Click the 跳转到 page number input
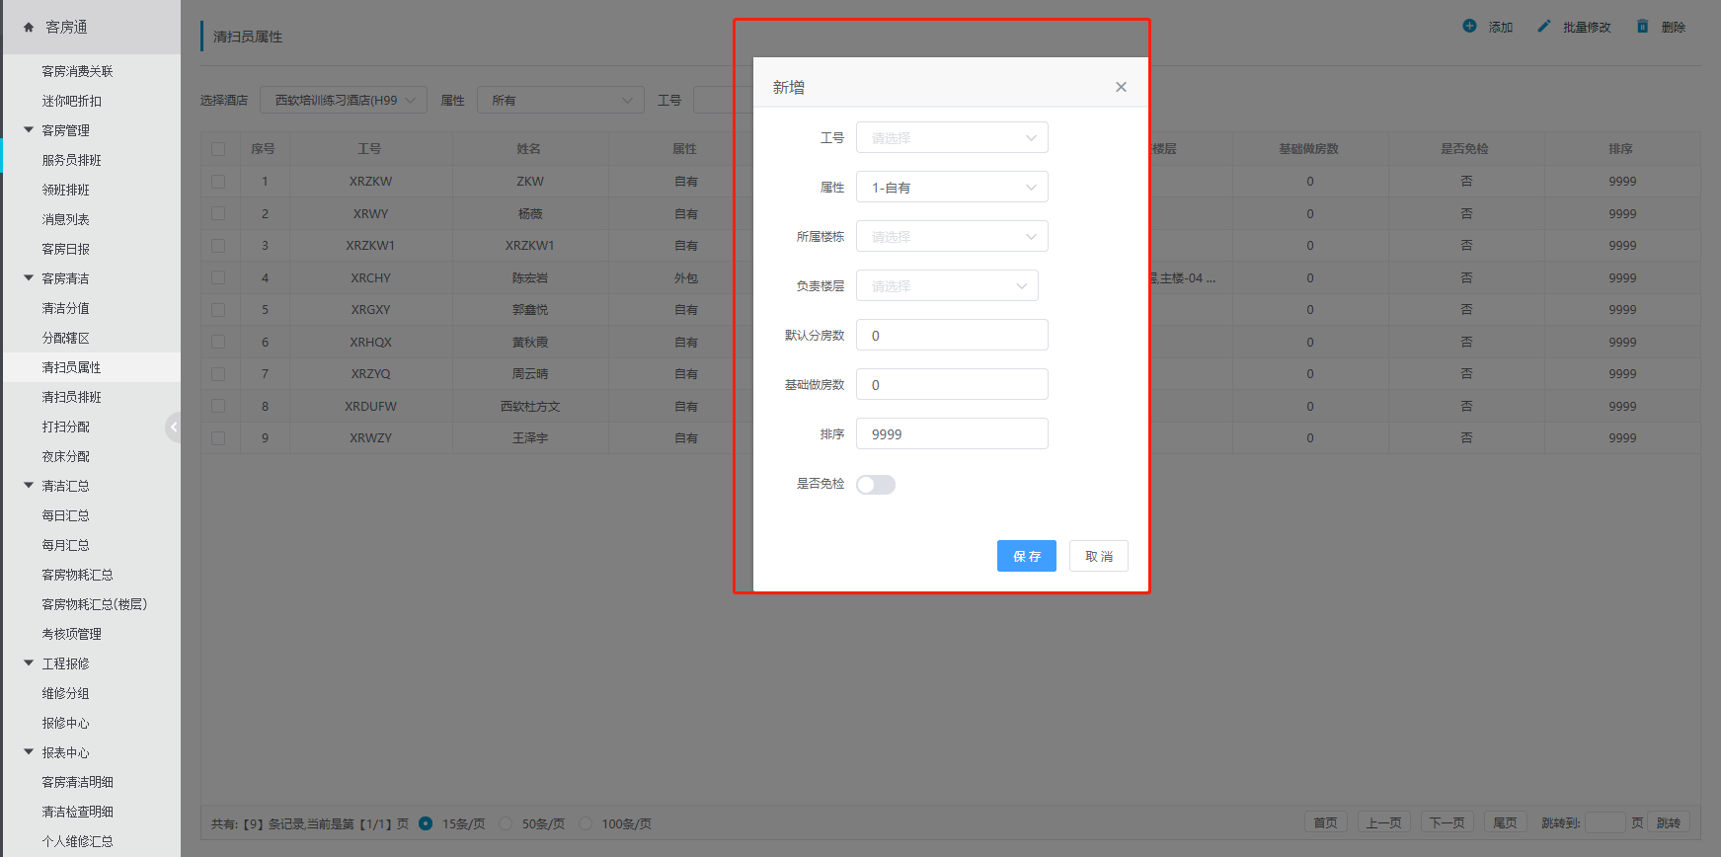The height and width of the screenshot is (857, 1721). (x=1605, y=822)
